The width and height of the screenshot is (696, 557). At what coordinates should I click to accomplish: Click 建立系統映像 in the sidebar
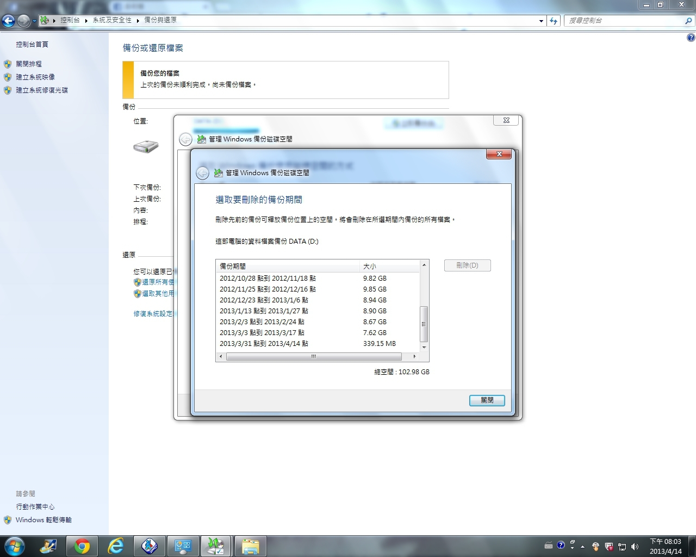[x=35, y=77]
